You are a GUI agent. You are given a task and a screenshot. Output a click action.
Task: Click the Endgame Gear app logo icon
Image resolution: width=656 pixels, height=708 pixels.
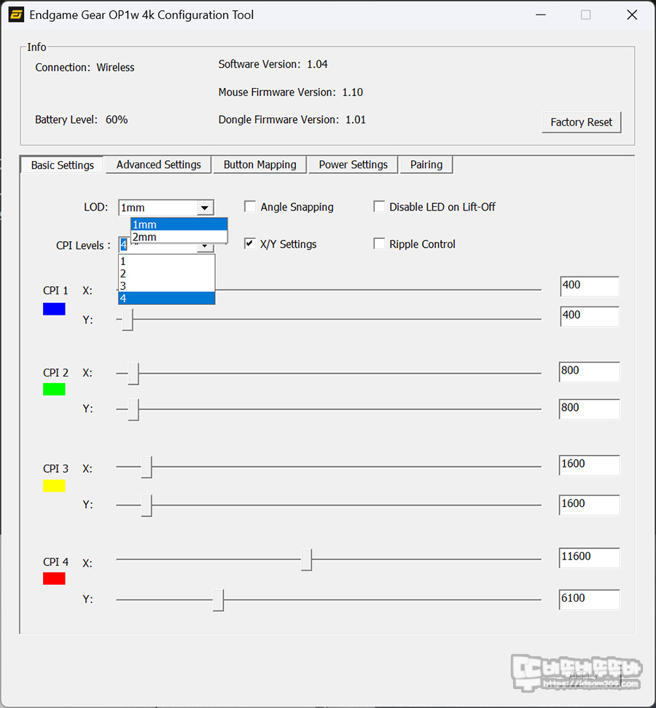16,15
